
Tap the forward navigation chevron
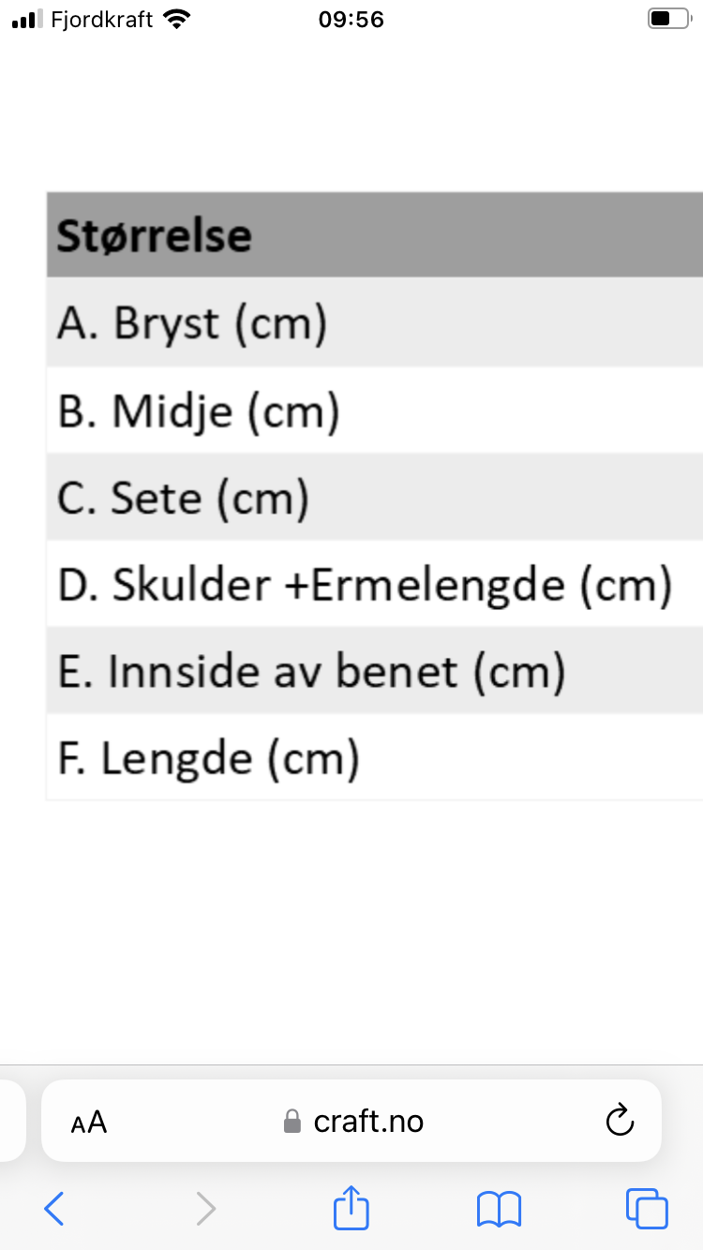[x=205, y=1209]
